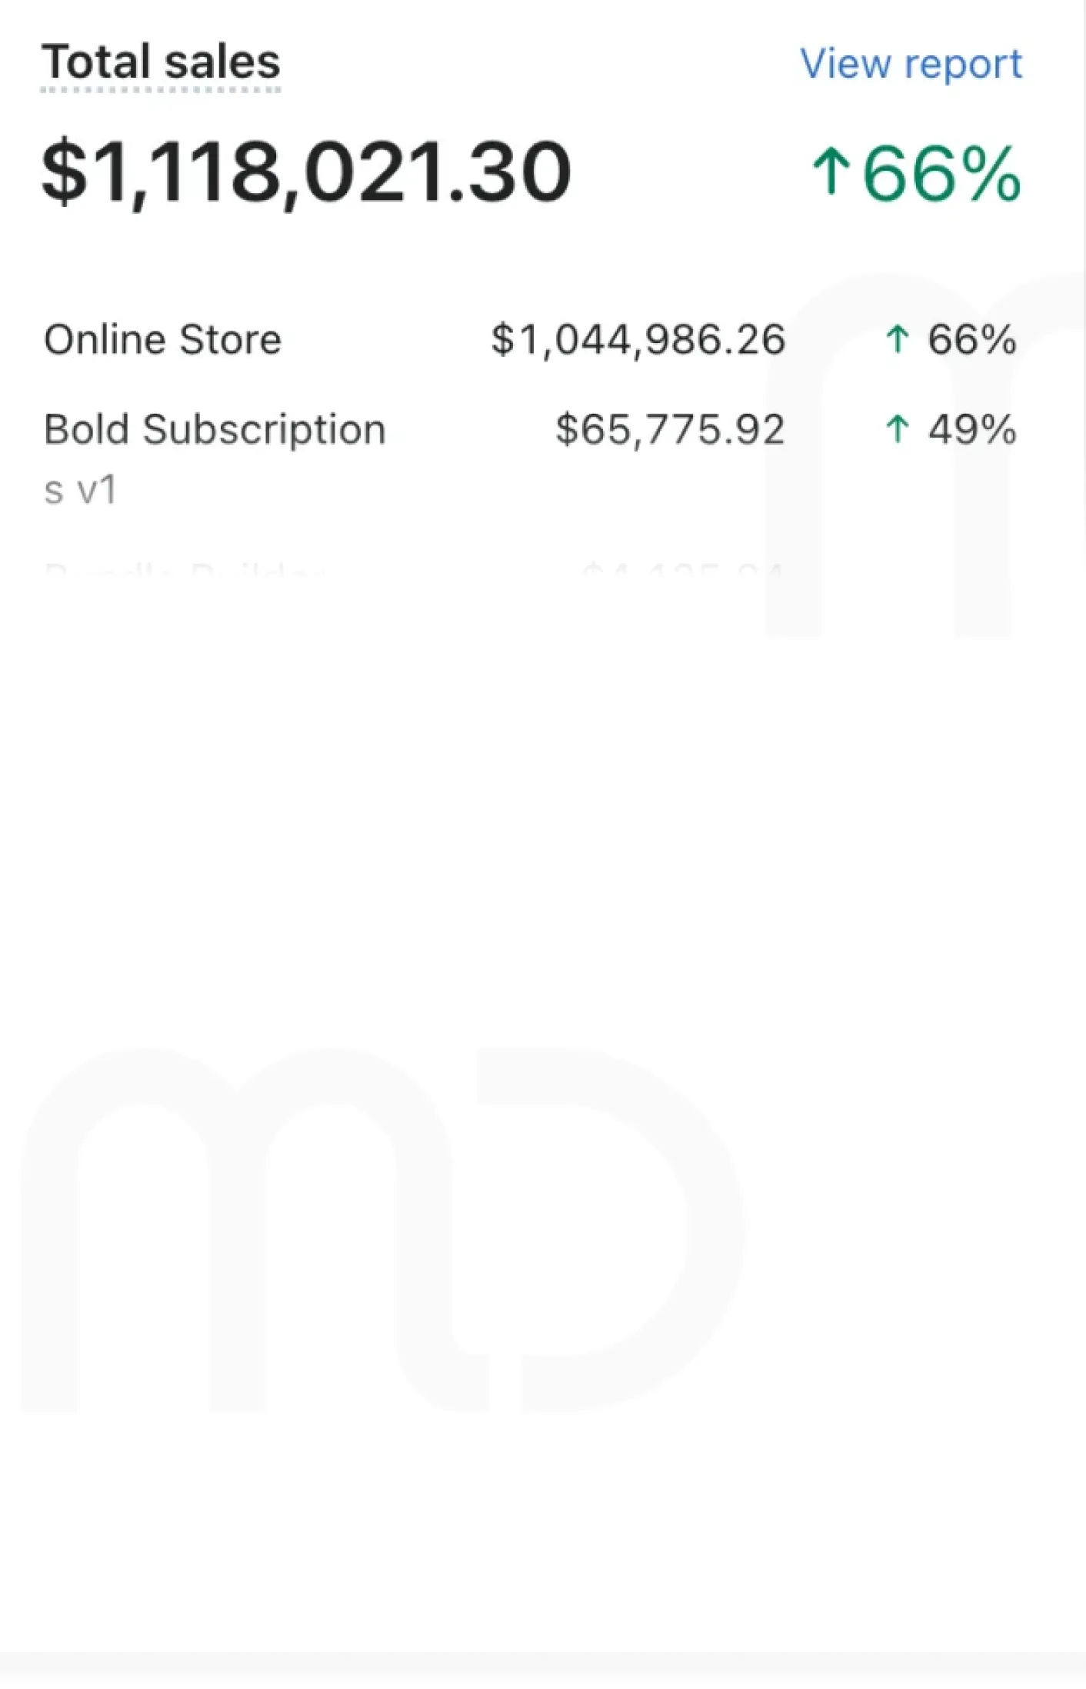Click the up arrow beside Online Store's percentage
1086x1689 pixels.
tap(898, 339)
